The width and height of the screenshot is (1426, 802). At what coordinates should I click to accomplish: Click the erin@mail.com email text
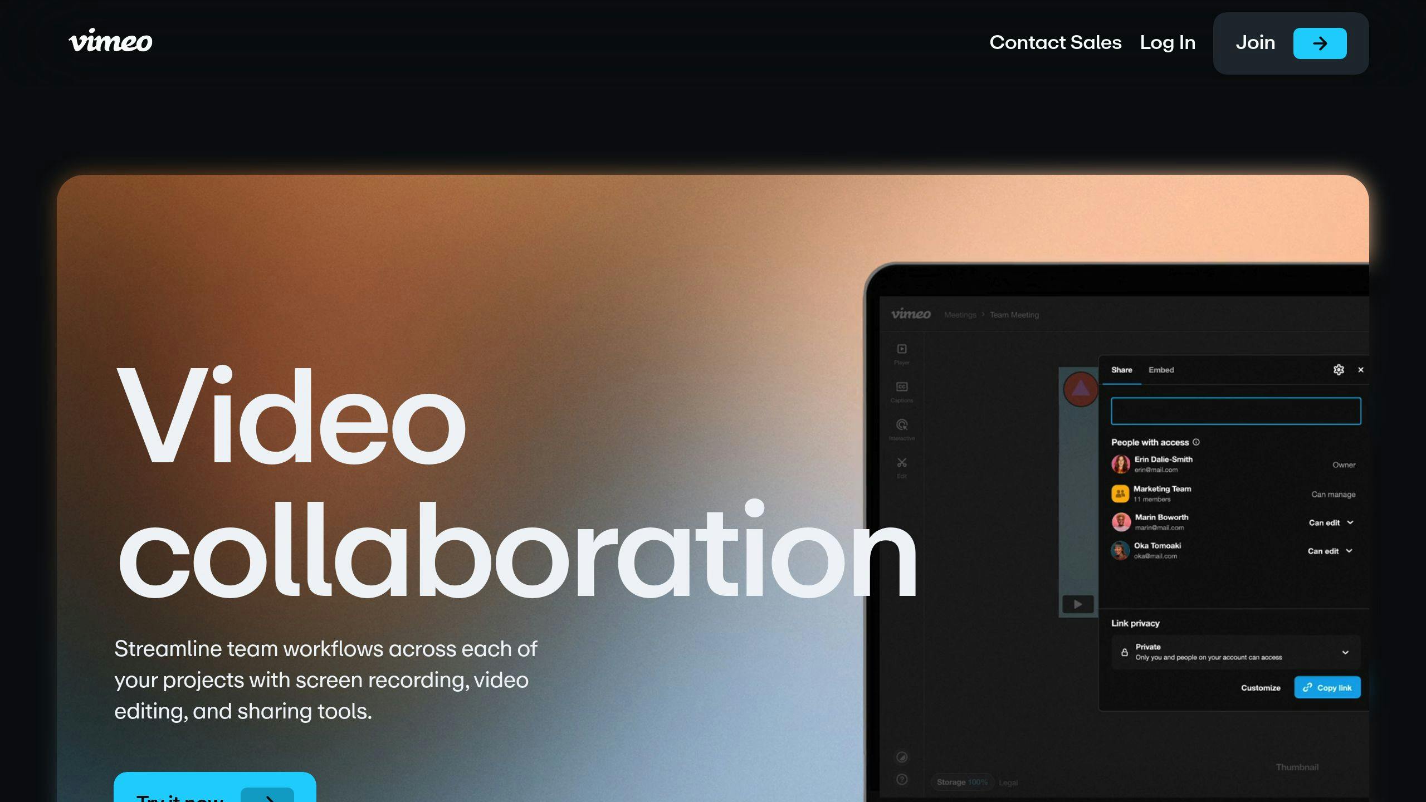1156,470
